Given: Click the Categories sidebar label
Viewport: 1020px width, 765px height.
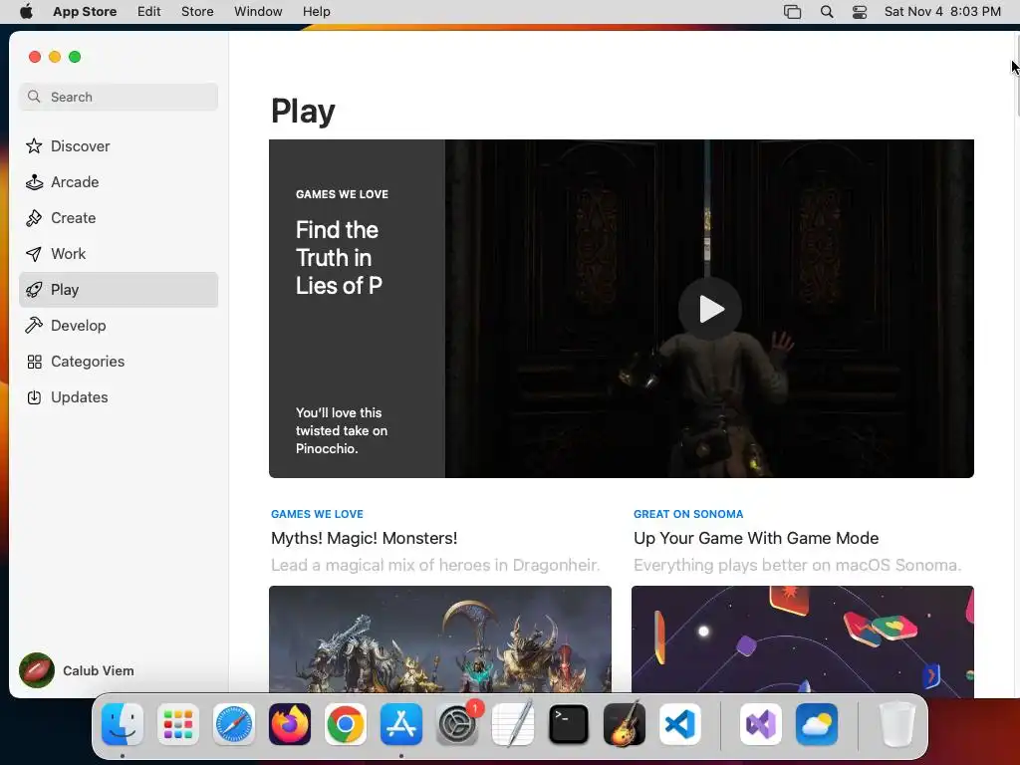Looking at the screenshot, I should (88, 362).
